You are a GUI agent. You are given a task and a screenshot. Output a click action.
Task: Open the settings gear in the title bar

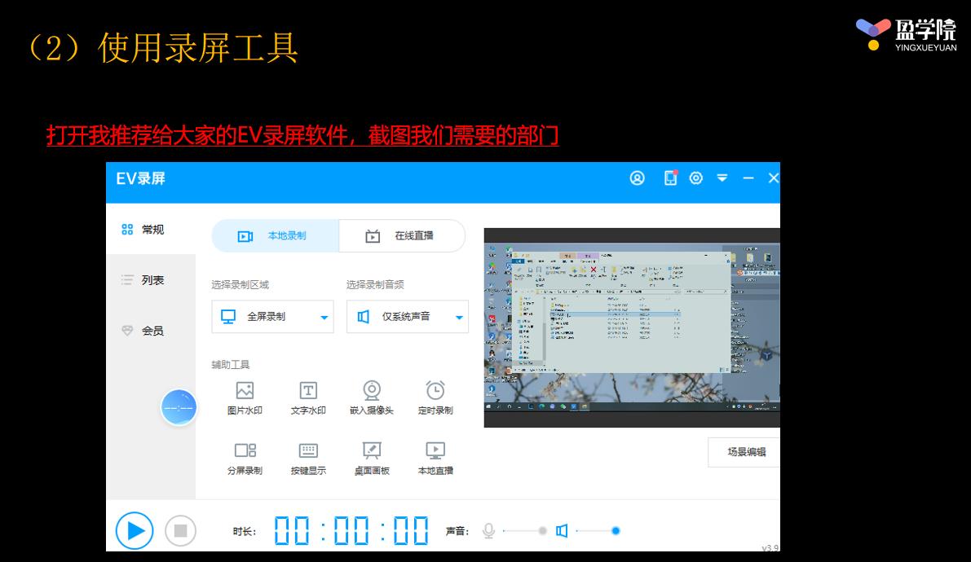pos(695,178)
